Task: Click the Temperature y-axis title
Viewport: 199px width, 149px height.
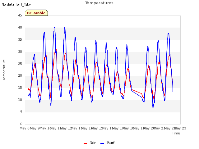Action: pyautogui.click(x=4, y=70)
